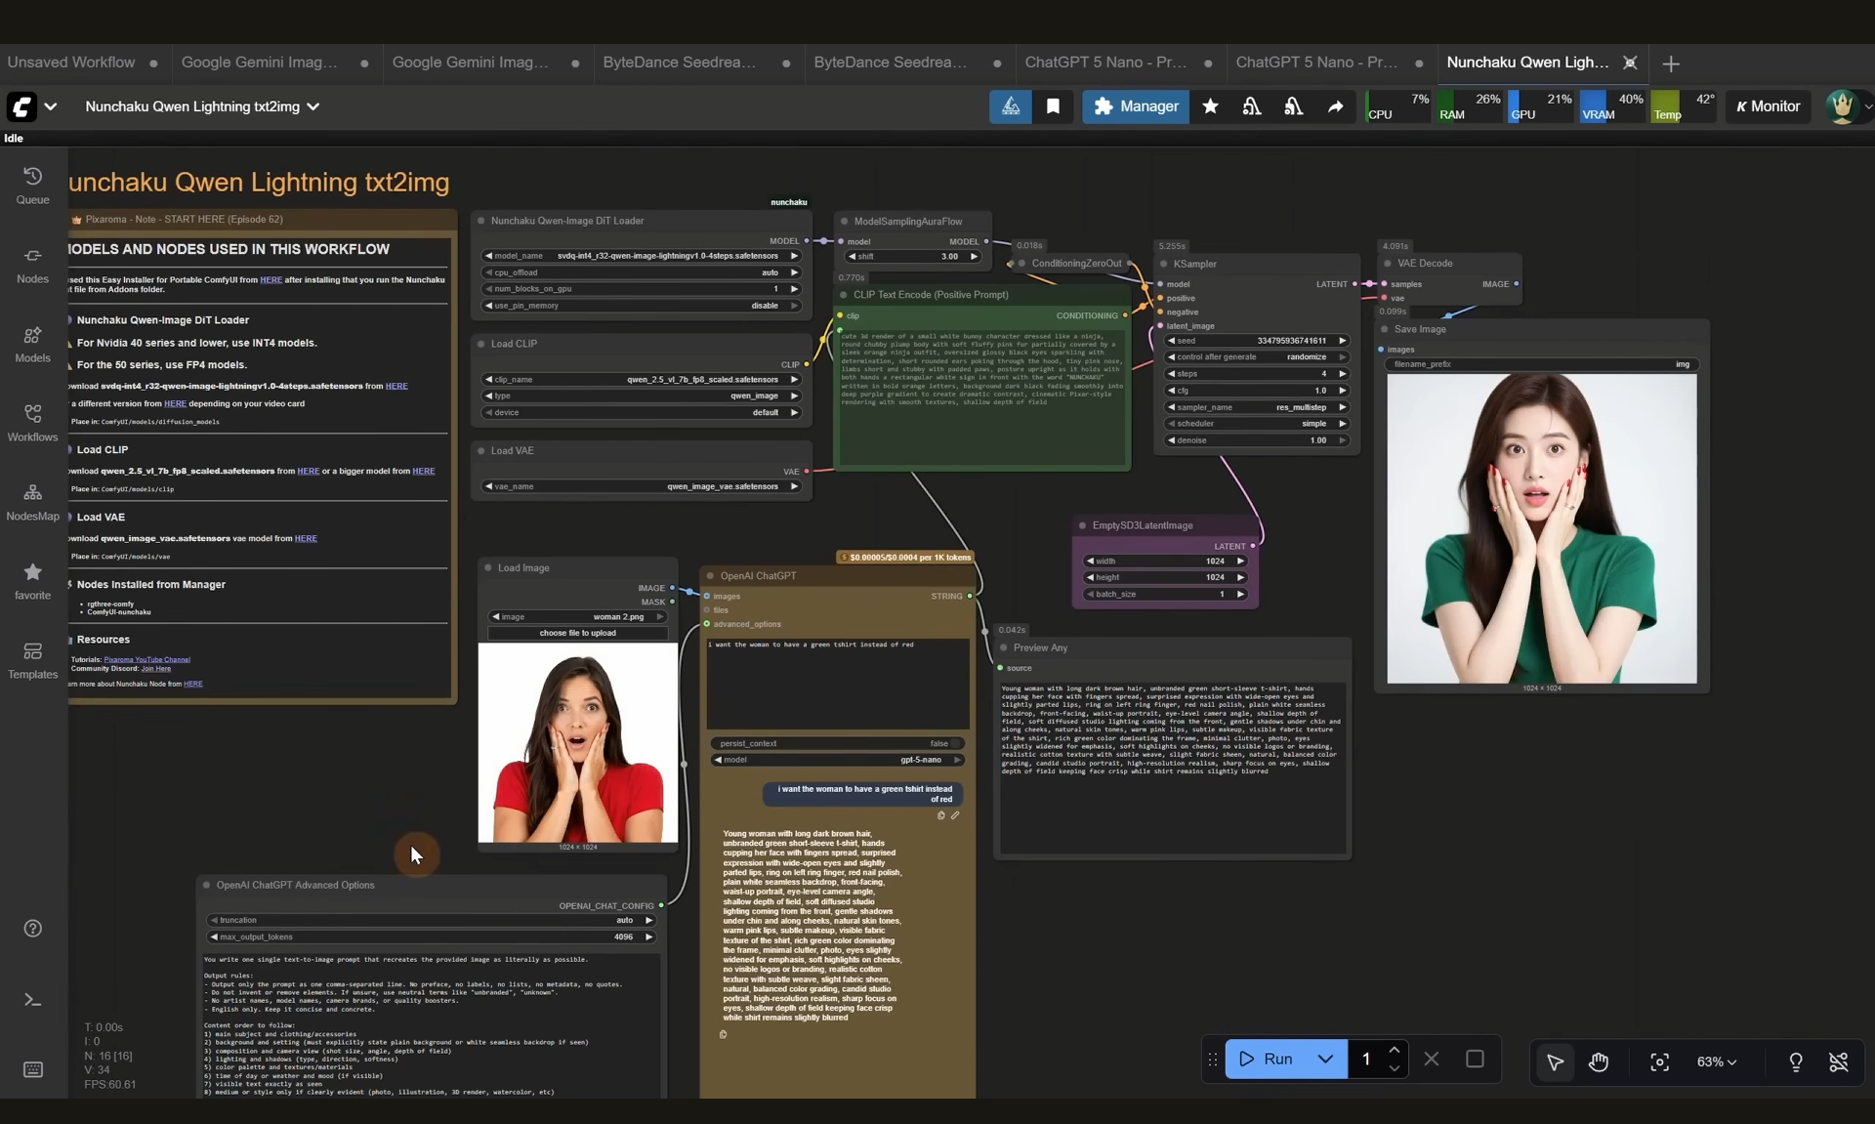The height and width of the screenshot is (1124, 1875).
Task: Click the fit view icon
Action: [x=1659, y=1062]
